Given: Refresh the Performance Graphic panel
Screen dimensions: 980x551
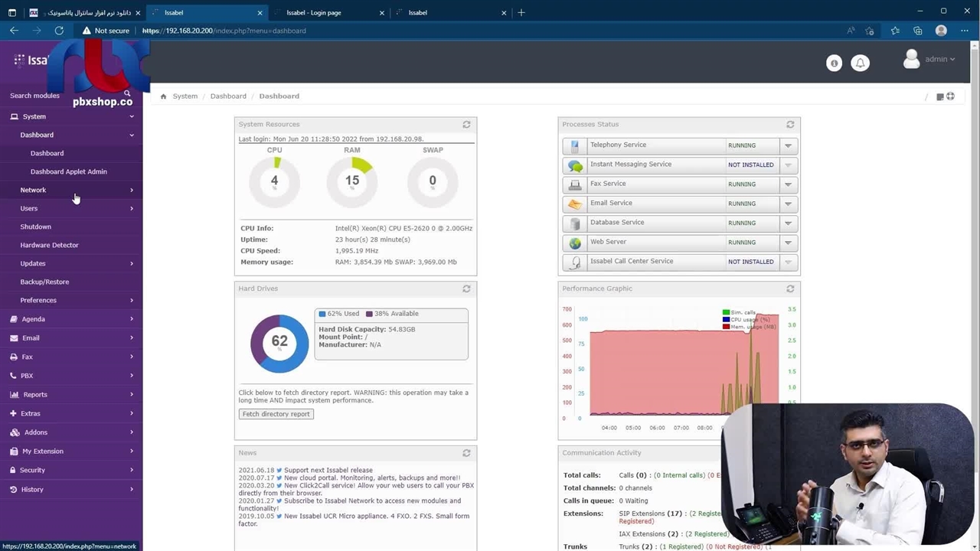Looking at the screenshot, I should tap(790, 289).
